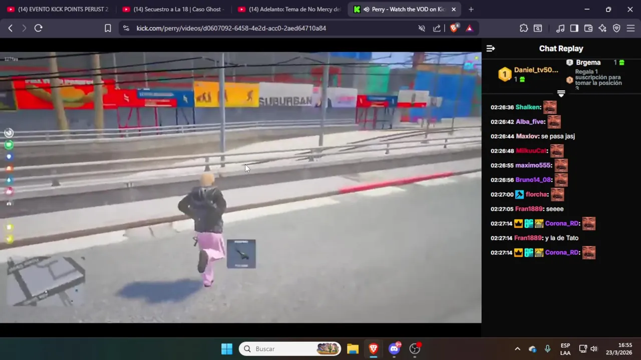The width and height of the screenshot is (641, 360).
Task: Bookmark this page
Action: [x=108, y=28]
